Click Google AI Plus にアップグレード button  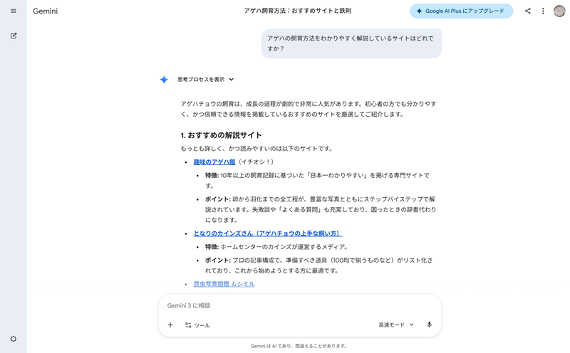coord(461,11)
